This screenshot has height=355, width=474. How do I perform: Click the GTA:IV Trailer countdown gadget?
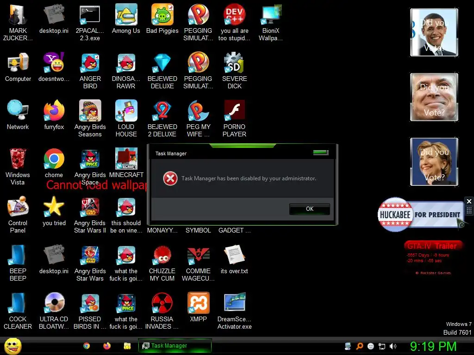432,257
